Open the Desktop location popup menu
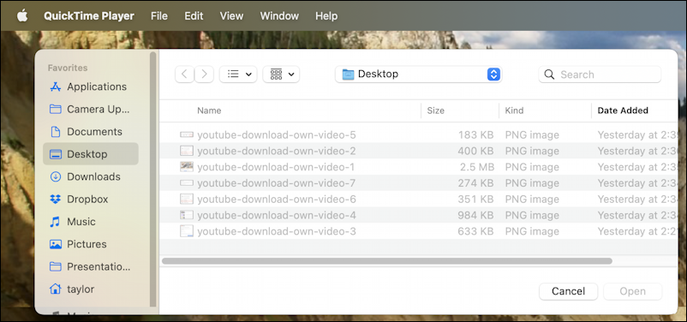This screenshot has height=322, width=687. point(418,74)
